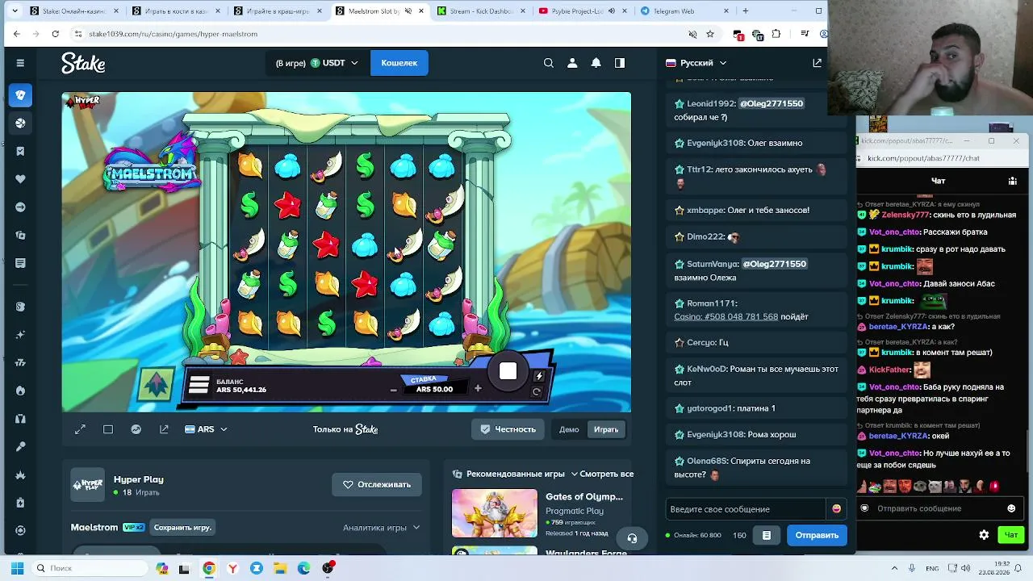
Task: Click the Windows taskbar search box
Action: point(90,568)
